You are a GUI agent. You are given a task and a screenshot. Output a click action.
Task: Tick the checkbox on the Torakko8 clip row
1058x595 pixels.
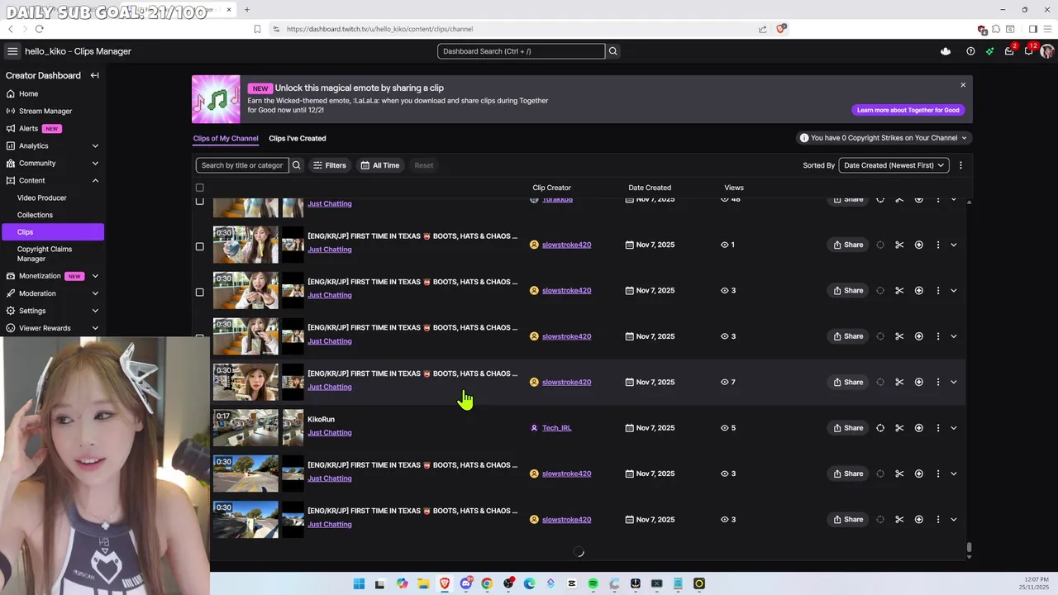(x=199, y=201)
